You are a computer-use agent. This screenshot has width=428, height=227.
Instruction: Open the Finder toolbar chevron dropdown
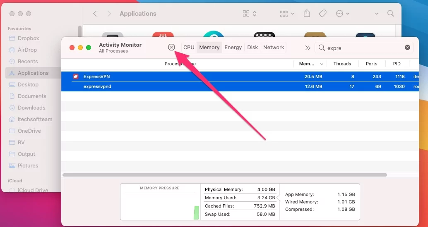[x=377, y=14]
